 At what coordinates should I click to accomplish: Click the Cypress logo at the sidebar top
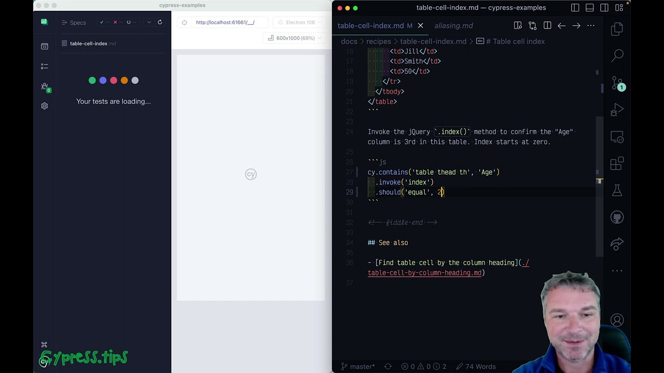(x=44, y=22)
